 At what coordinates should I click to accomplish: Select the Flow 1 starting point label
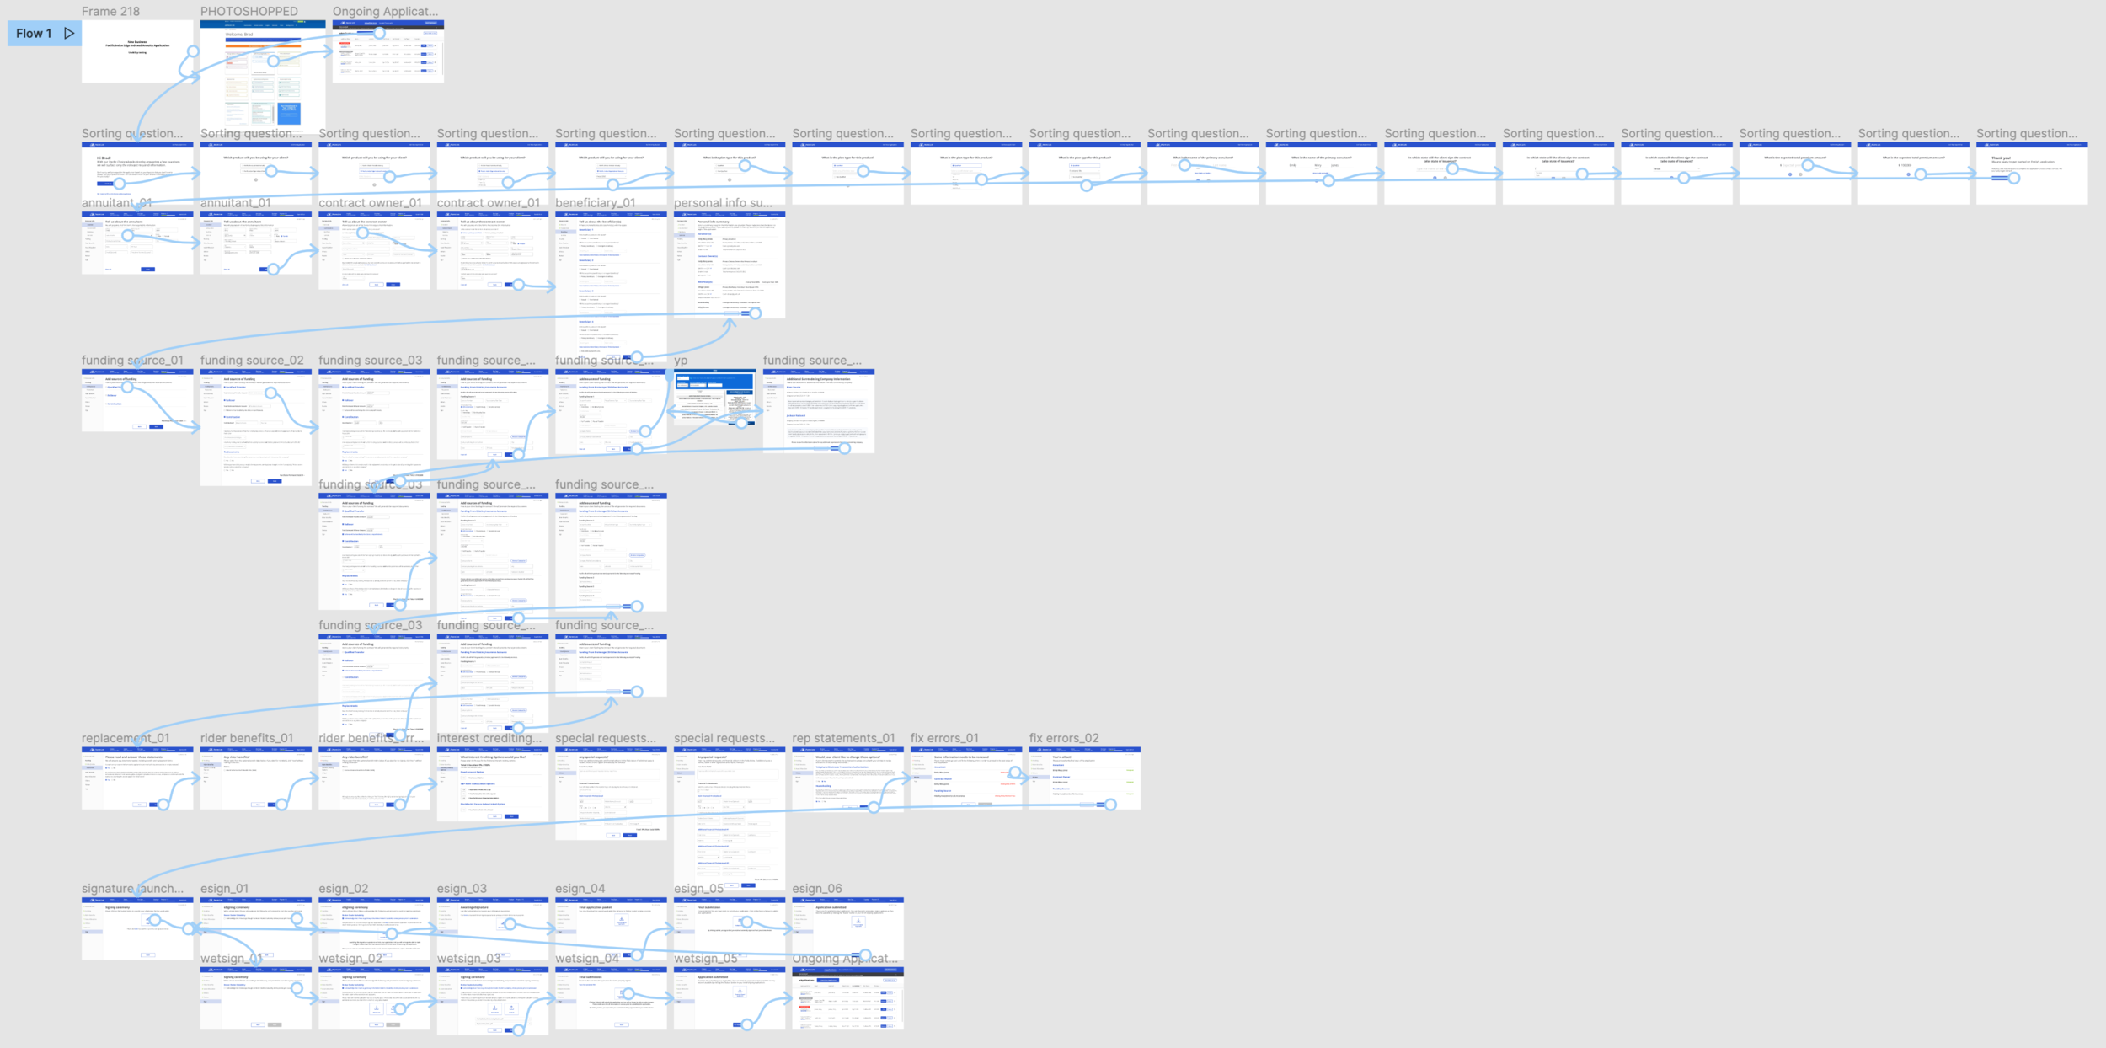pyautogui.click(x=34, y=34)
